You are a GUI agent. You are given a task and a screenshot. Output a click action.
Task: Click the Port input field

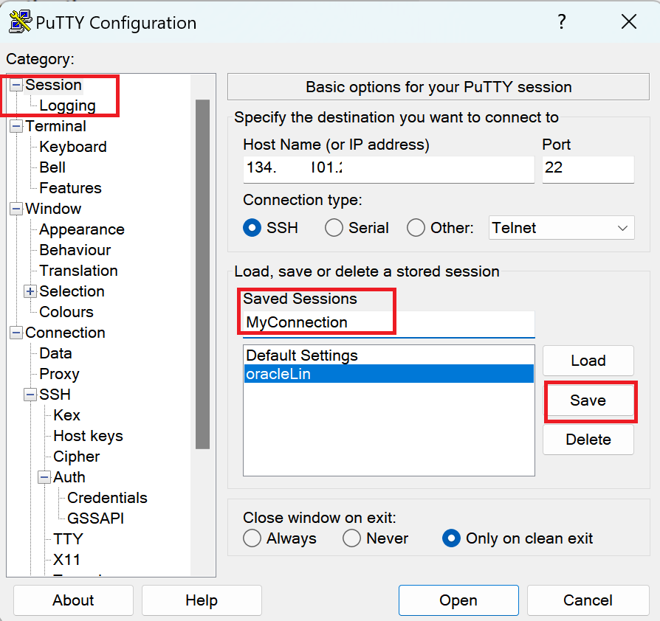coord(588,169)
